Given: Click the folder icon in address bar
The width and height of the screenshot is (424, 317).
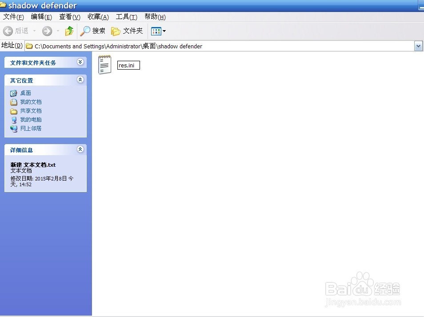Looking at the screenshot, I should point(29,47).
